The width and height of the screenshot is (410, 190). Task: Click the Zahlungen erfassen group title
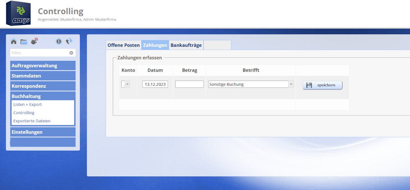coord(140,58)
